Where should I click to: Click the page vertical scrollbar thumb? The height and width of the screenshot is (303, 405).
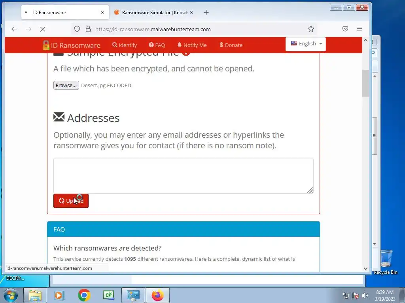[x=365, y=84]
